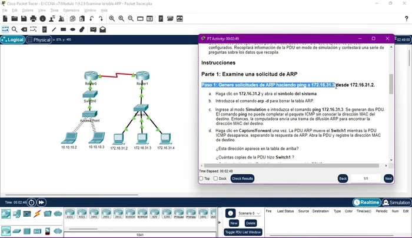Switch to Realtime mode
The width and height of the screenshot is (412, 238).
[x=367, y=202]
